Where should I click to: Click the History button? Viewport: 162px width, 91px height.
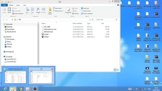[75, 13]
